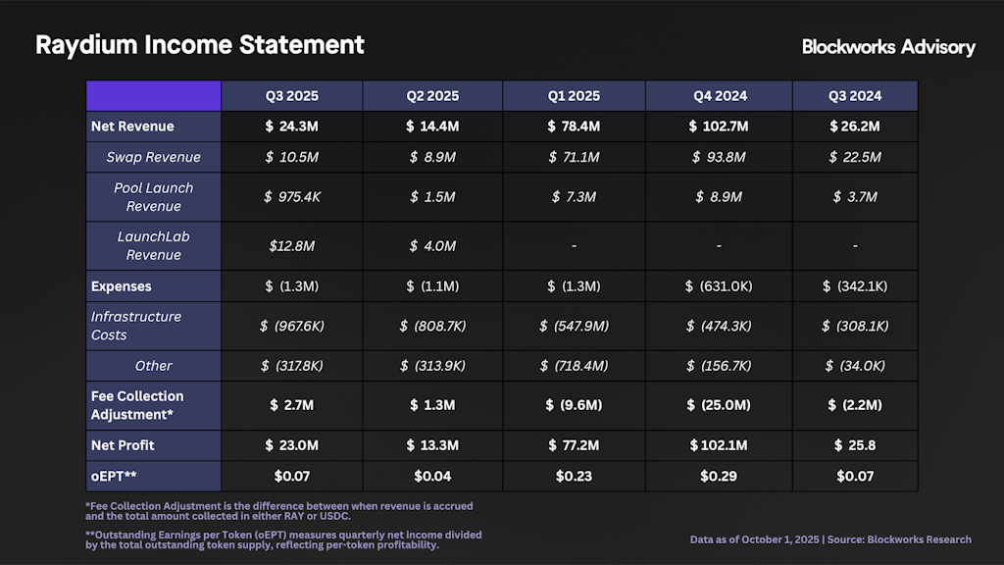
Task: Select the Net Profit row label
Action: (123, 445)
